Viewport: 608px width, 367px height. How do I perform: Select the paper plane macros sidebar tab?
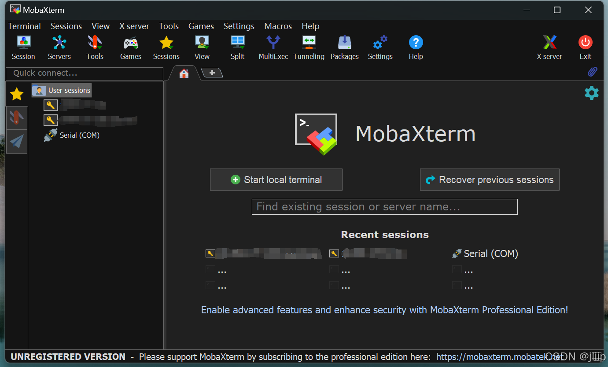pos(17,141)
